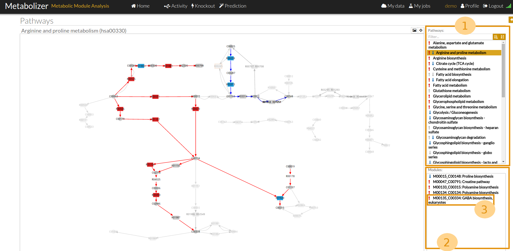Select Citrate cycle (TCA cycle) pathway
Image resolution: width=513 pixels, height=251 pixels.
point(454,64)
